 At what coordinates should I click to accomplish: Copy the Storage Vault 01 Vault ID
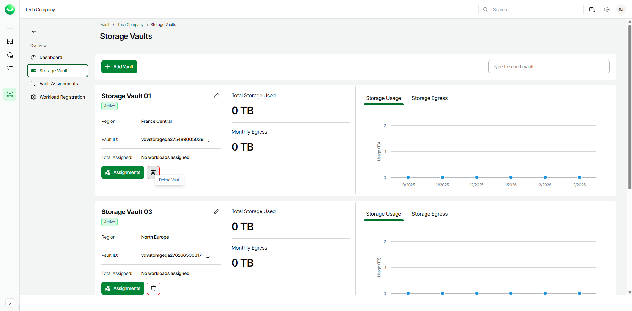210,139
